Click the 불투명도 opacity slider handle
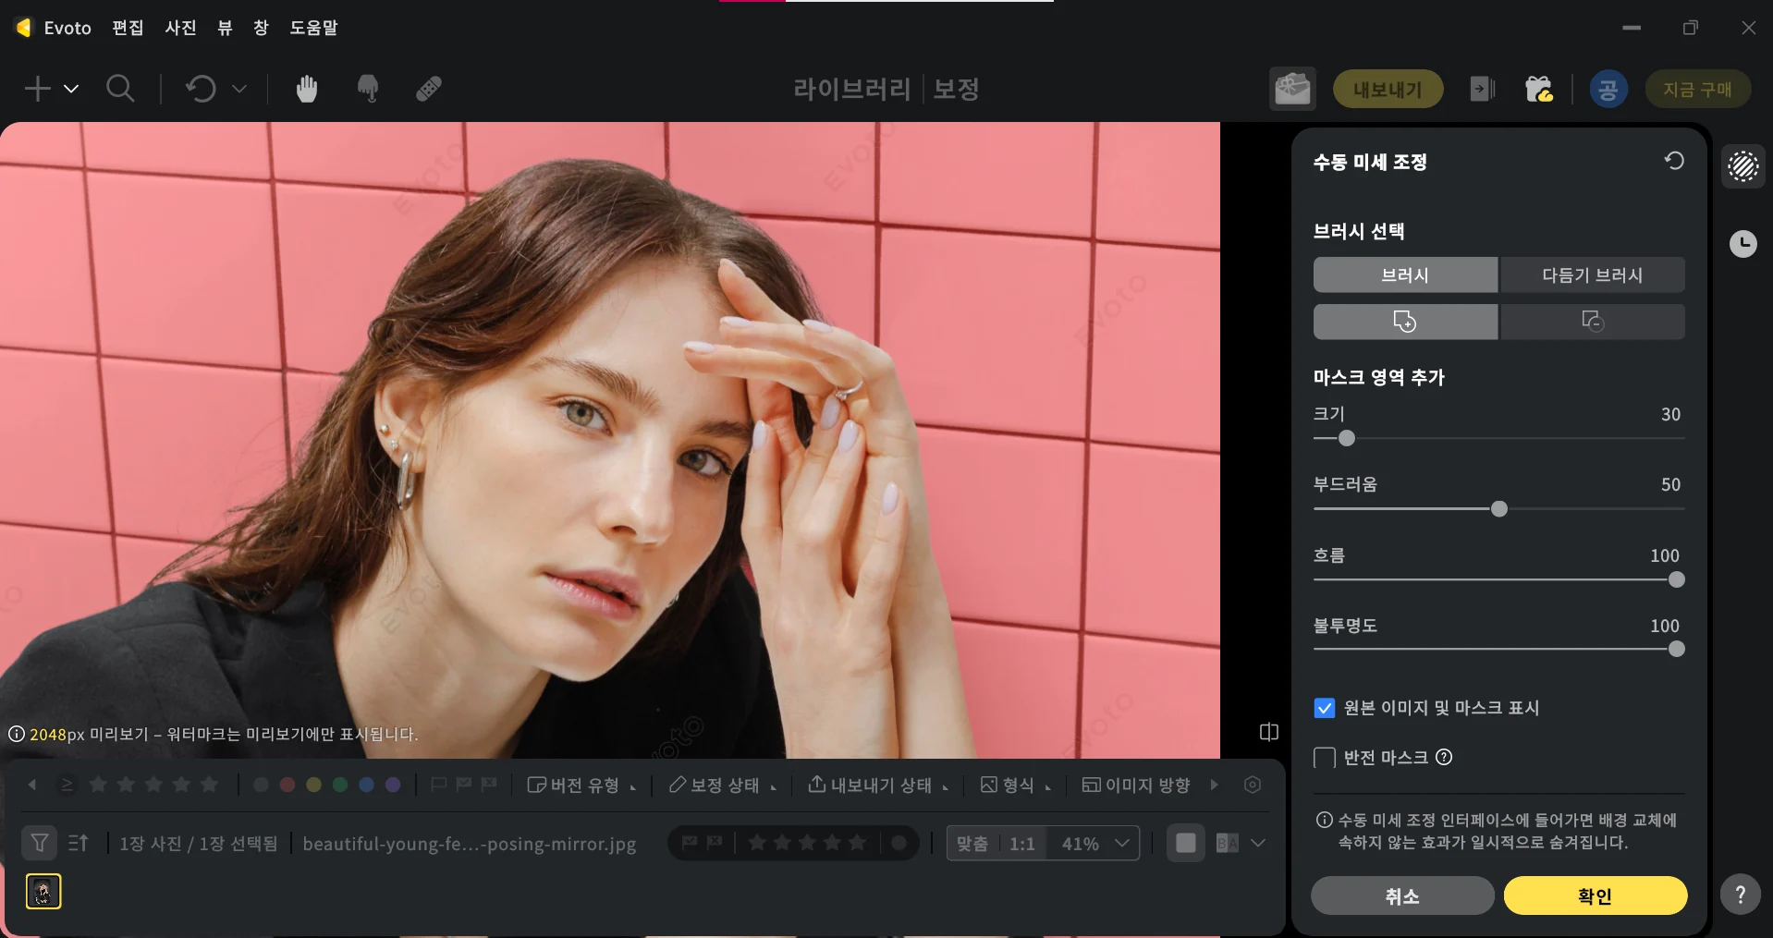This screenshot has width=1773, height=938. (x=1676, y=649)
